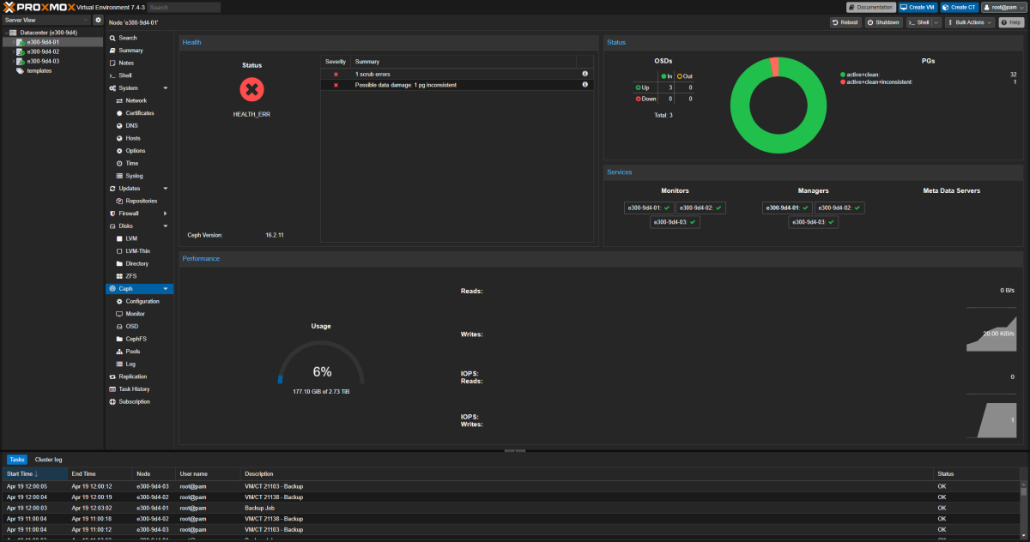Image resolution: width=1030 pixels, height=542 pixels.
Task: Open the Notes section
Action: pos(139,63)
